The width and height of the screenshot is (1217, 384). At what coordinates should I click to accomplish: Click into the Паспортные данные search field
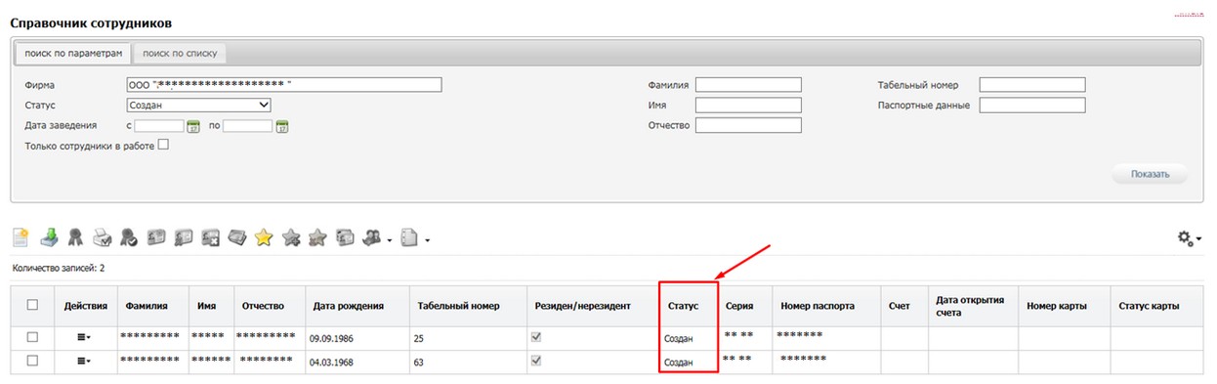(x=1032, y=106)
